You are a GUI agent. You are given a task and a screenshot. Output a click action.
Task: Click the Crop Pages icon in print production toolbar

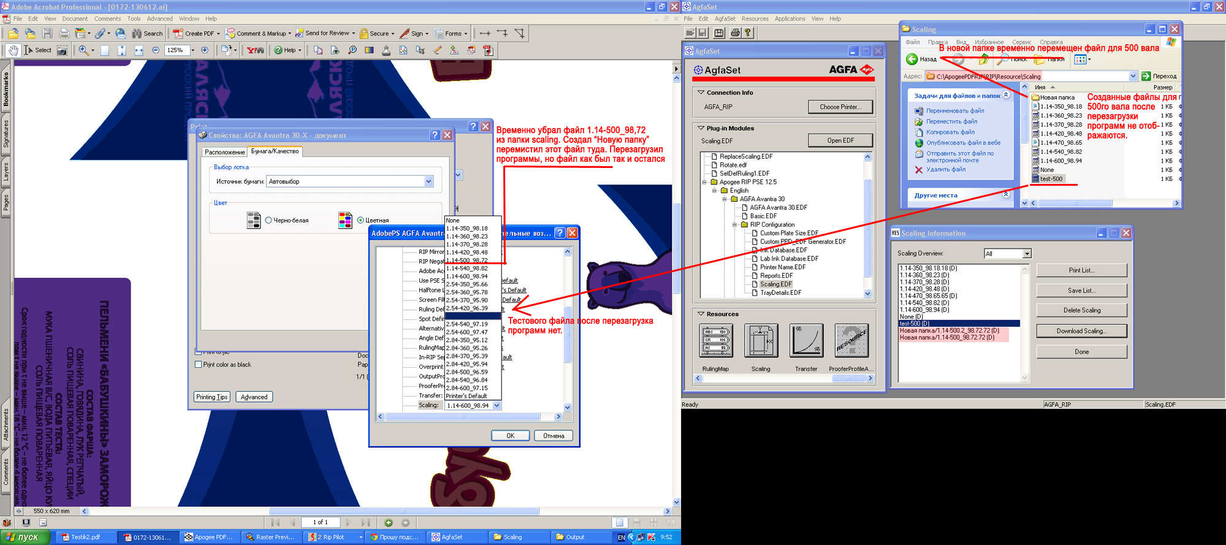(x=420, y=50)
